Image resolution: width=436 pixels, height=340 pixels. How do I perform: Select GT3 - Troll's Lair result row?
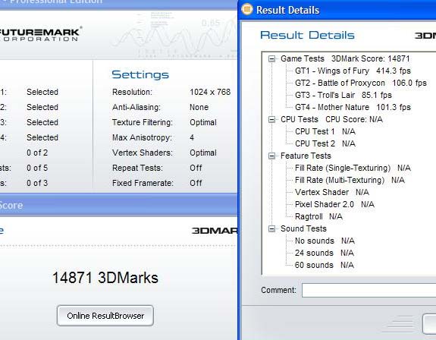[343, 95]
